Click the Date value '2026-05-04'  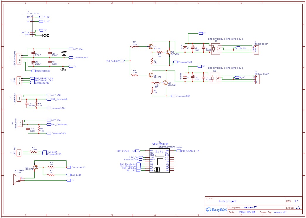click(247, 212)
